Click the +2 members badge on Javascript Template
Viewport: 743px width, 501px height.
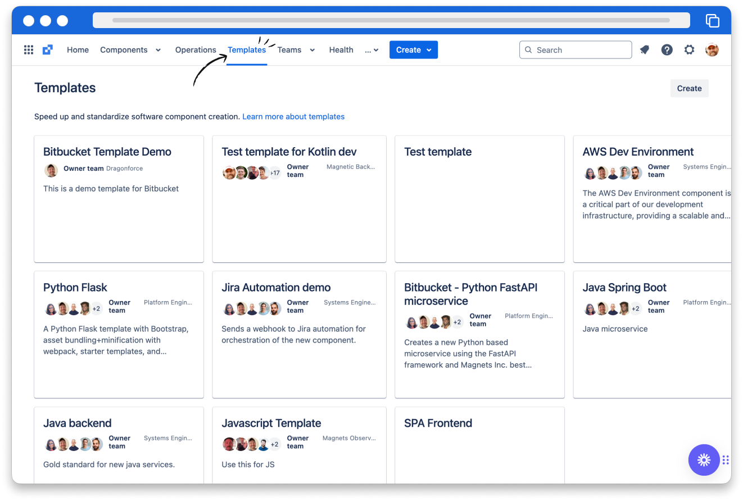tap(275, 444)
